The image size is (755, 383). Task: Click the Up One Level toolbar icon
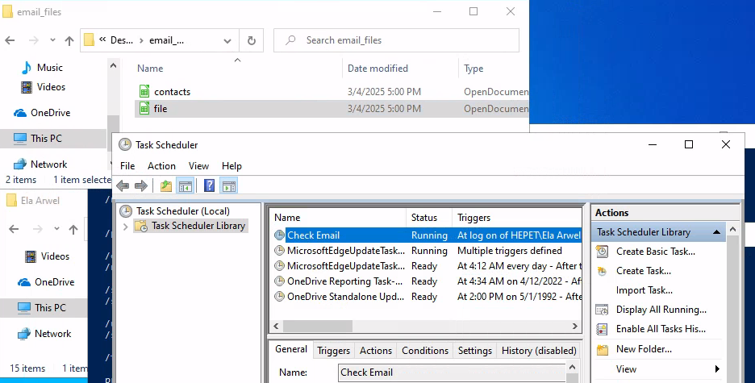point(166,185)
